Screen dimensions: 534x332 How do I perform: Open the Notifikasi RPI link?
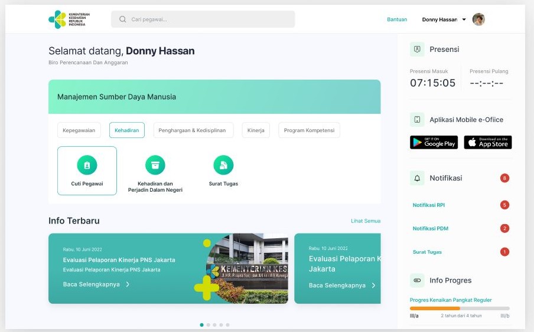[429, 205]
